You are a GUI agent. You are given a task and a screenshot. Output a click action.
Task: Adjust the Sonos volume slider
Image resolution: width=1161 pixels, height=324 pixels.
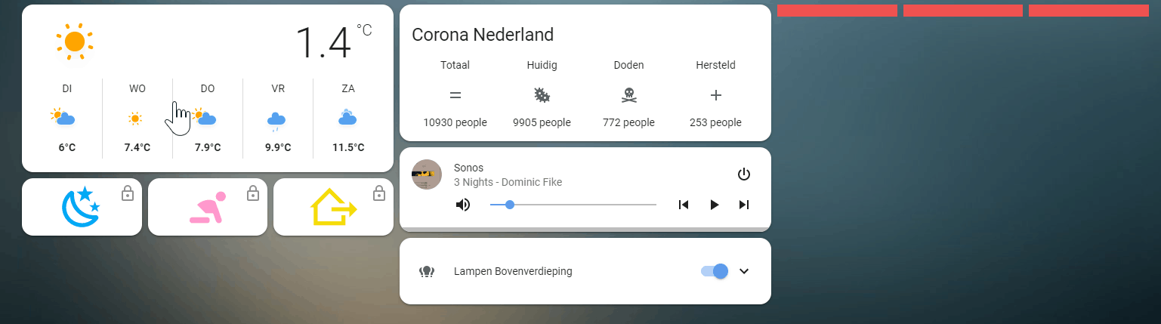pos(573,205)
